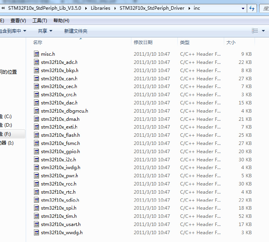Image resolution: width=269 pixels, height=242 pixels.
Task: Click the stm32f10x_dac.h file icon
Action: [36, 102]
